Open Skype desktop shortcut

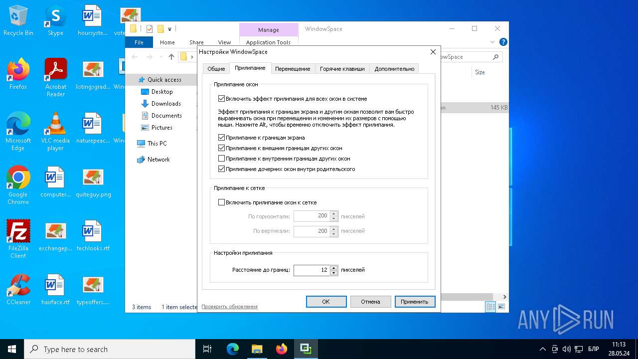tap(55, 21)
